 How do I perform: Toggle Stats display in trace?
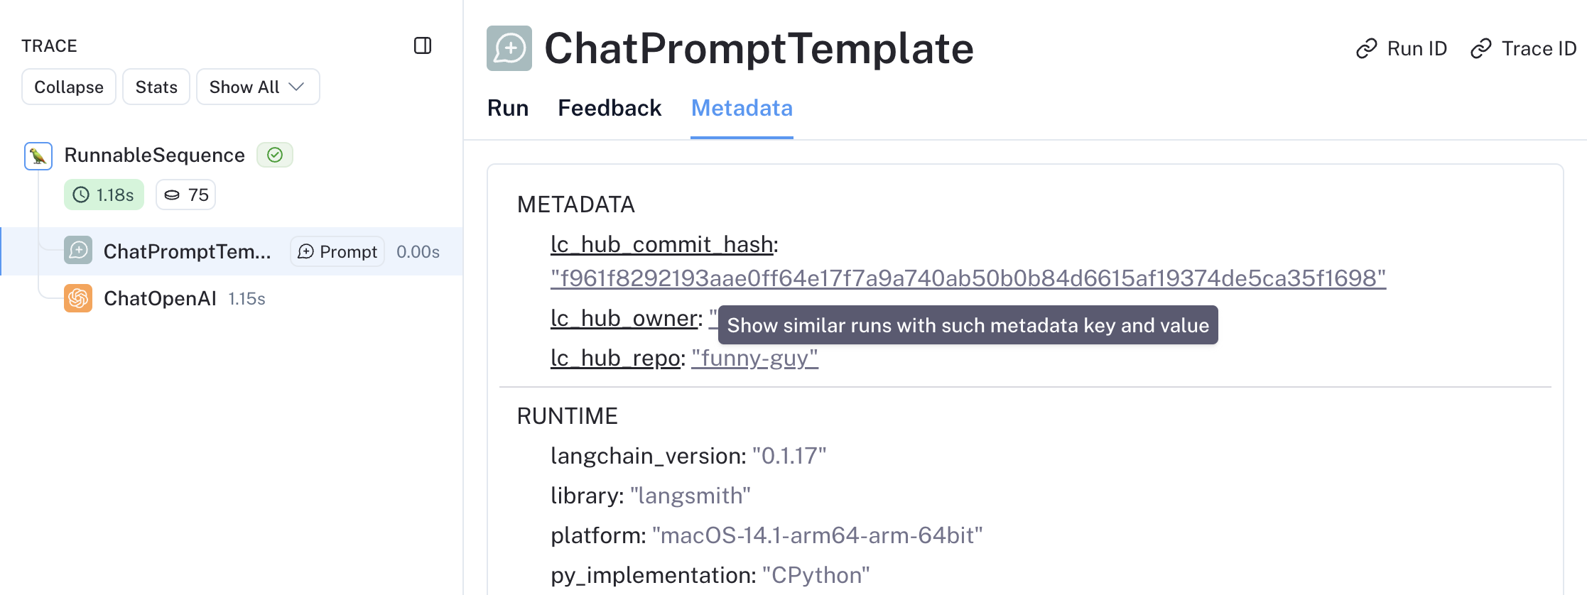156,87
